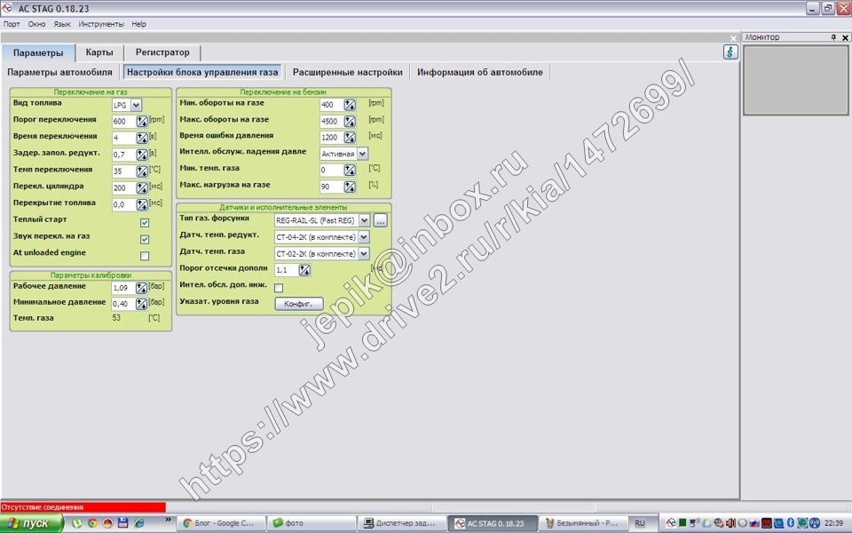Open the Диспетчер задач taskbar window
The image size is (852, 533).
(x=402, y=523)
